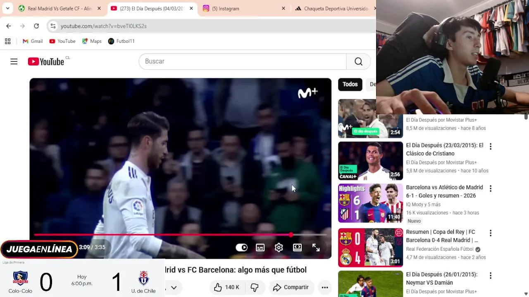This screenshot has width=529, height=297.
Task: Go forward in browser history
Action: (22, 26)
